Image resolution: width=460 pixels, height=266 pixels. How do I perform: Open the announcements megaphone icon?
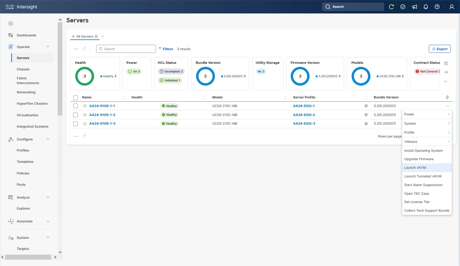click(x=414, y=7)
